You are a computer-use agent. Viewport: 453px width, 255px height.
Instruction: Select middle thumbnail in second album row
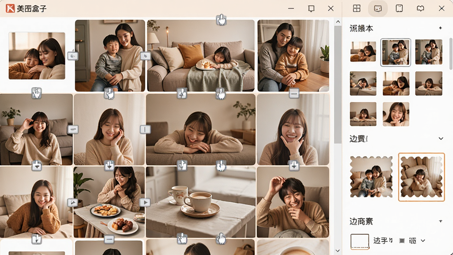point(396,84)
